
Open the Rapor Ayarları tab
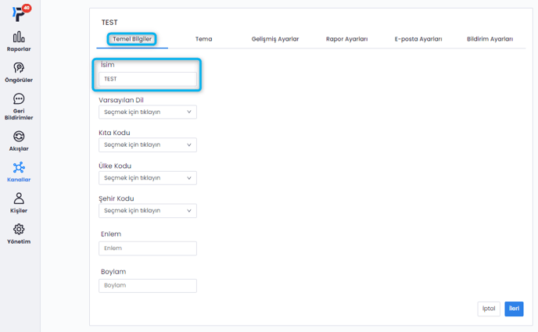[346, 39]
